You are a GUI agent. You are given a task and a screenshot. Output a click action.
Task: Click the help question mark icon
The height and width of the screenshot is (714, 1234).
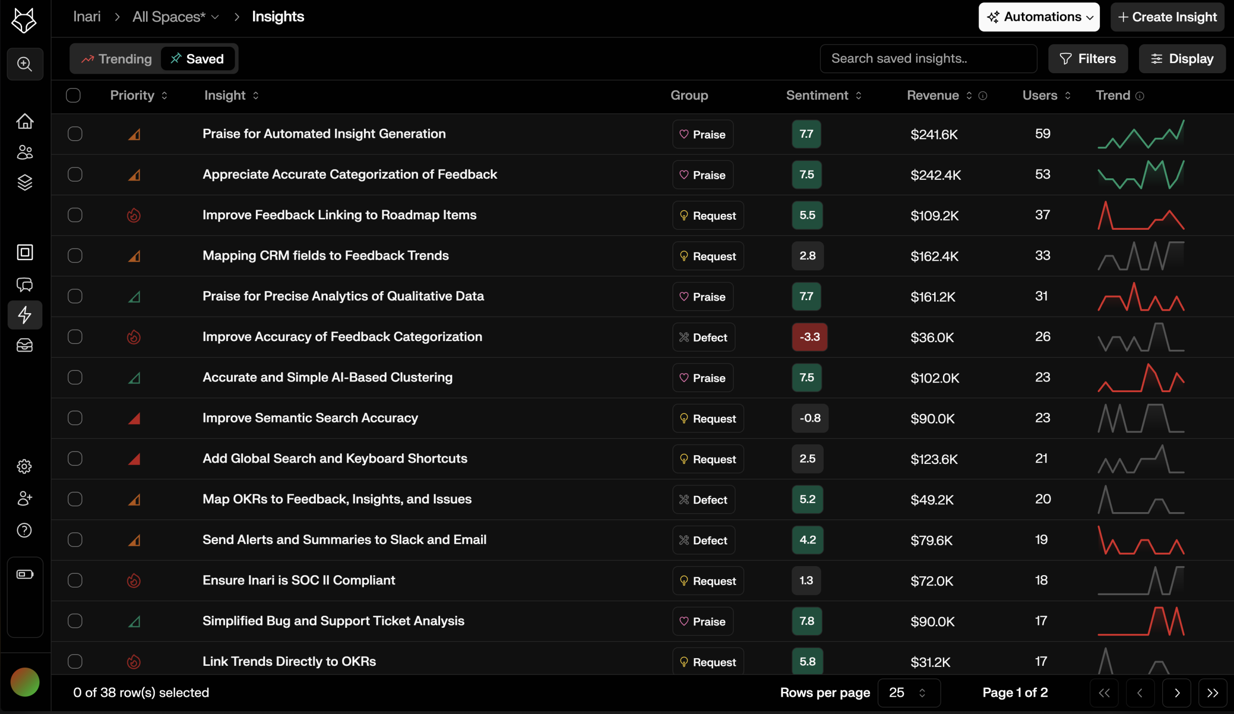tap(25, 530)
